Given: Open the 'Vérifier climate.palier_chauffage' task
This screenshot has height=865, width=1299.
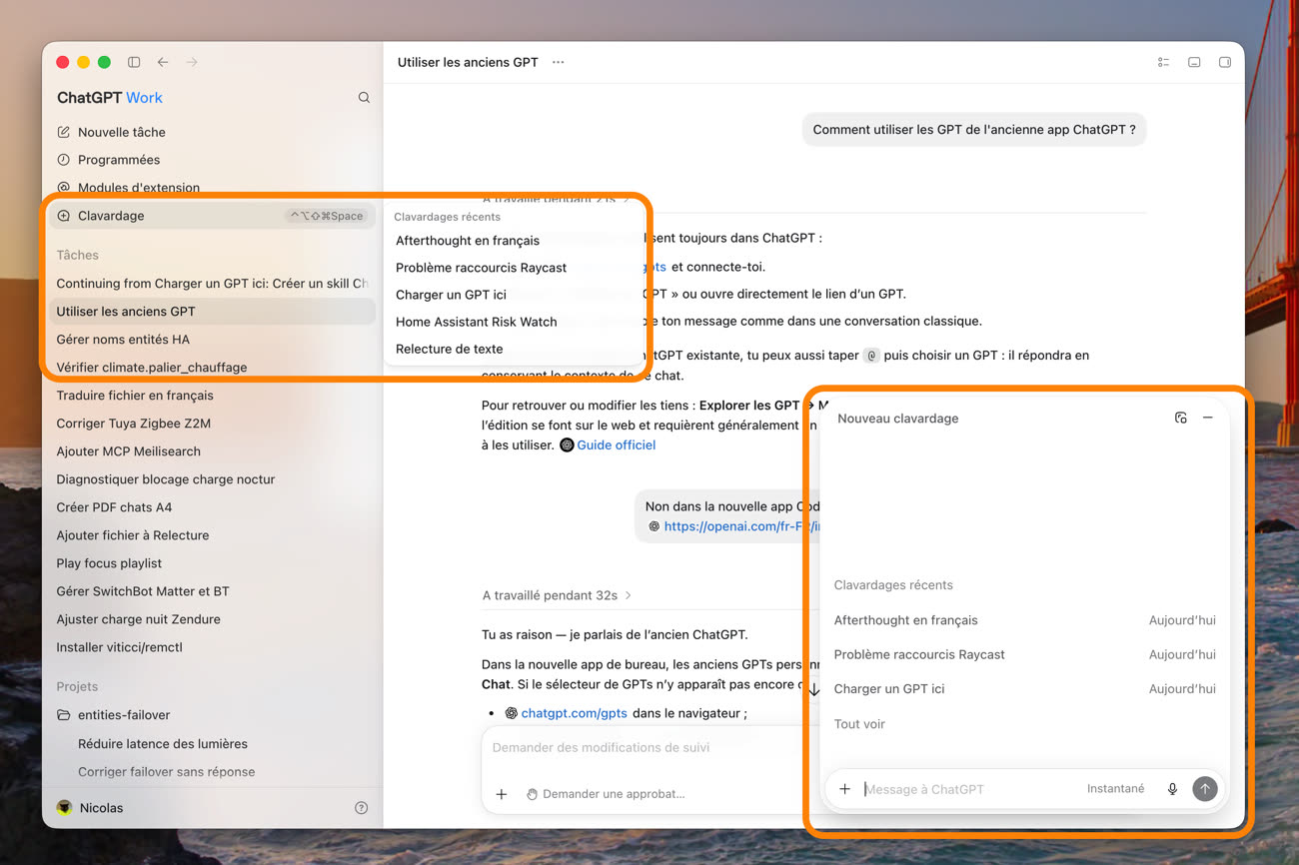Looking at the screenshot, I should click(212, 368).
